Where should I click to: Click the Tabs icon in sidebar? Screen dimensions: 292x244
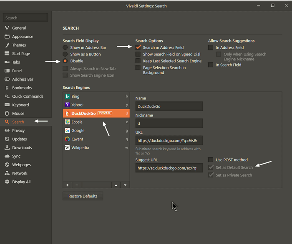click(x=7, y=62)
